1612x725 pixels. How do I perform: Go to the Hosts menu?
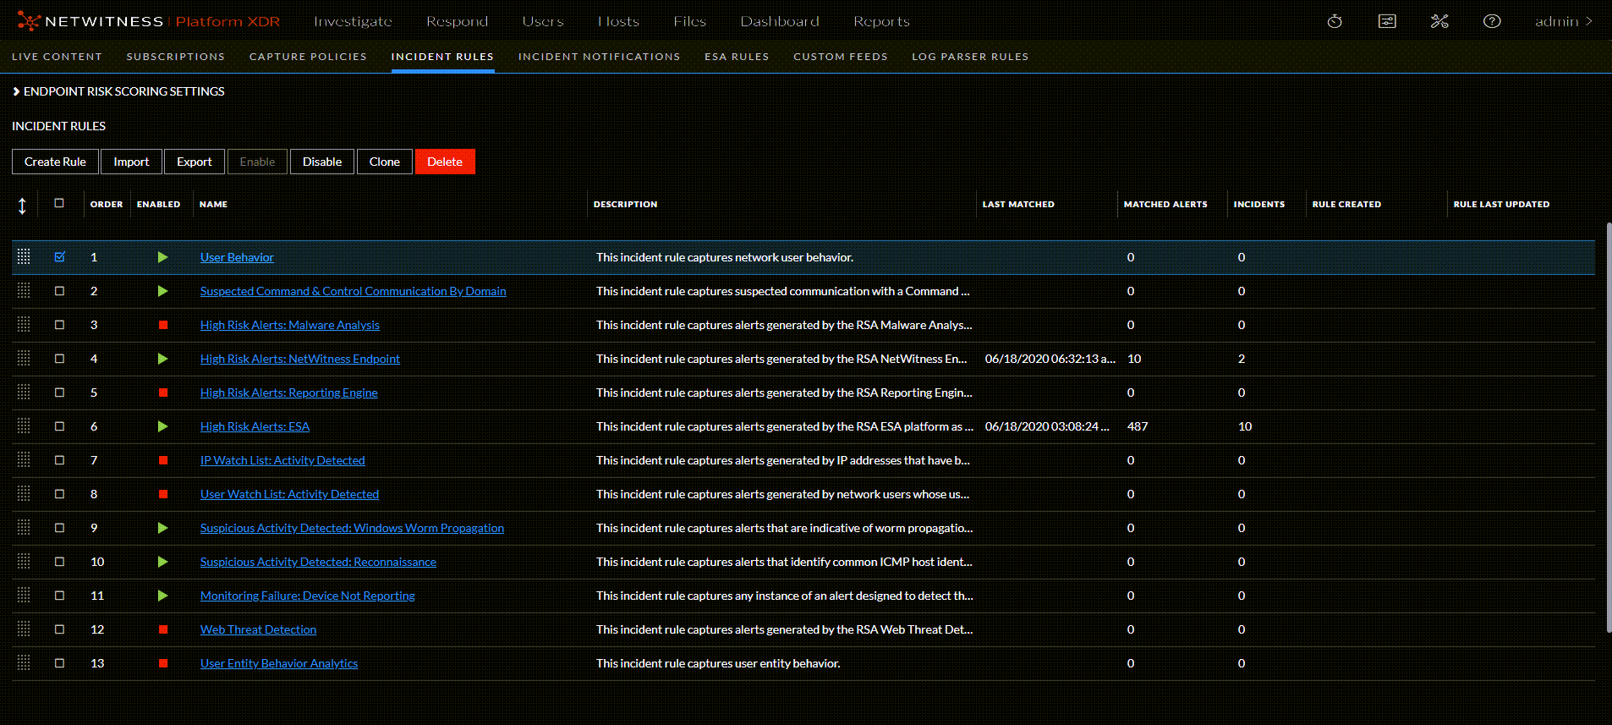pyautogui.click(x=618, y=21)
